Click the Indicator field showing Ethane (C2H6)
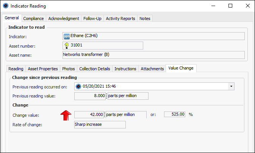The height and width of the screenshot is (153, 255). pos(153,36)
